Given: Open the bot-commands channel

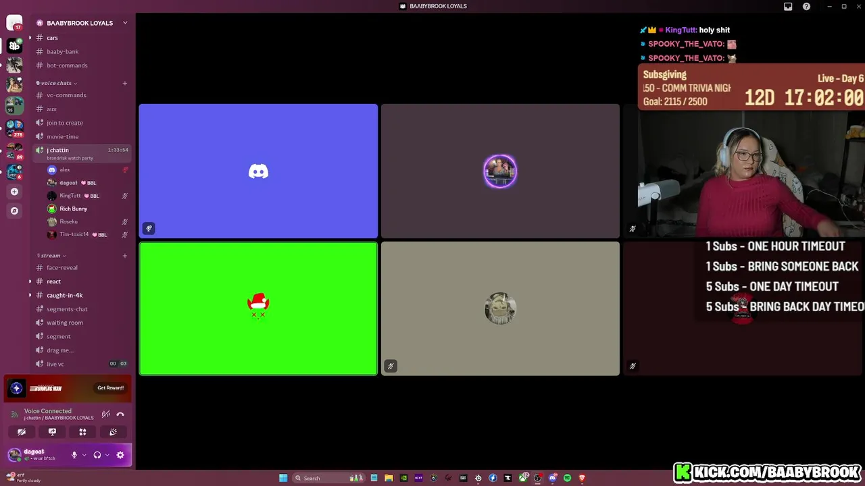Looking at the screenshot, I should point(81,65).
